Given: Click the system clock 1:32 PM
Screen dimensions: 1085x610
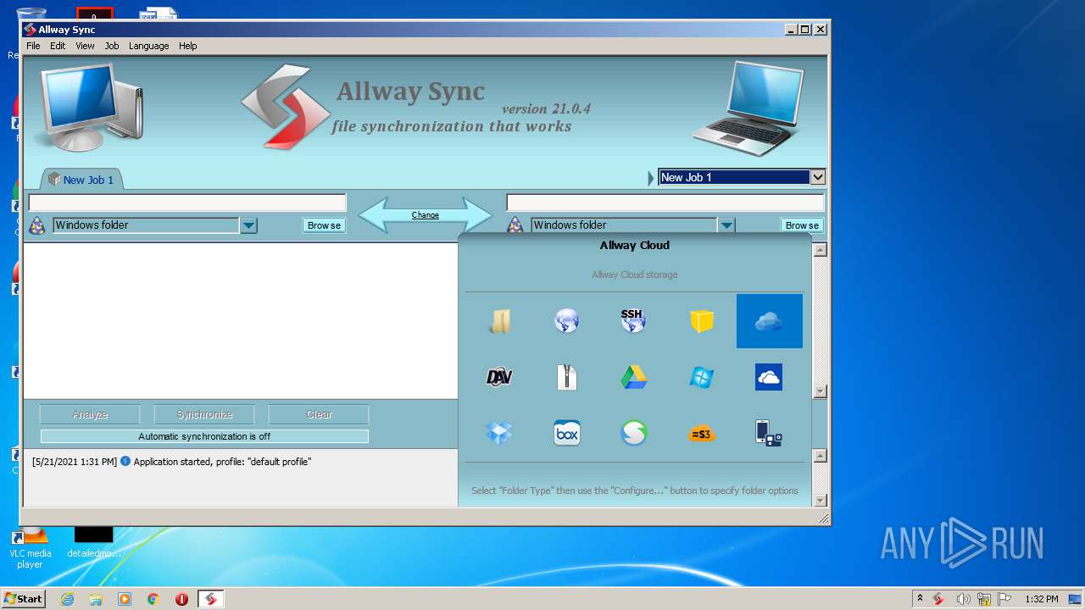Looking at the screenshot, I should 1041,599.
